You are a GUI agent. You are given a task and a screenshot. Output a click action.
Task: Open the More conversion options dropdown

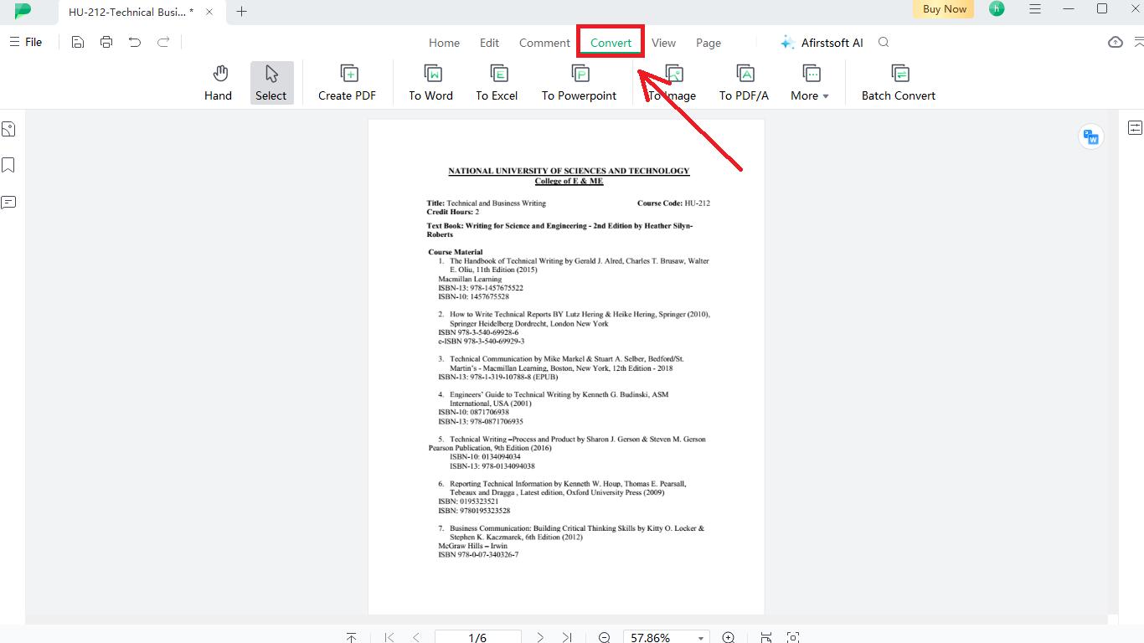point(810,83)
